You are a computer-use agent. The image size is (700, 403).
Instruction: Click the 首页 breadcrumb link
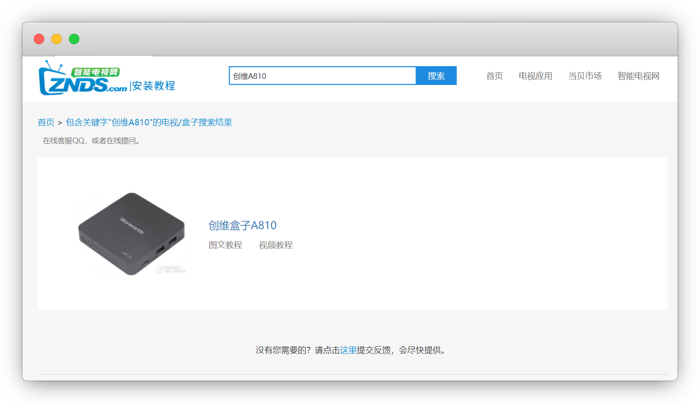tap(46, 122)
